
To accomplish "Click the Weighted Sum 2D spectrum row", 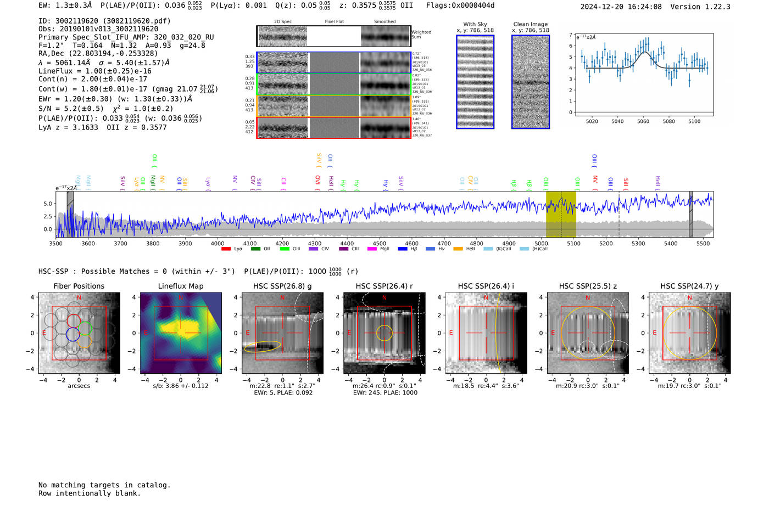I will tap(334, 36).
